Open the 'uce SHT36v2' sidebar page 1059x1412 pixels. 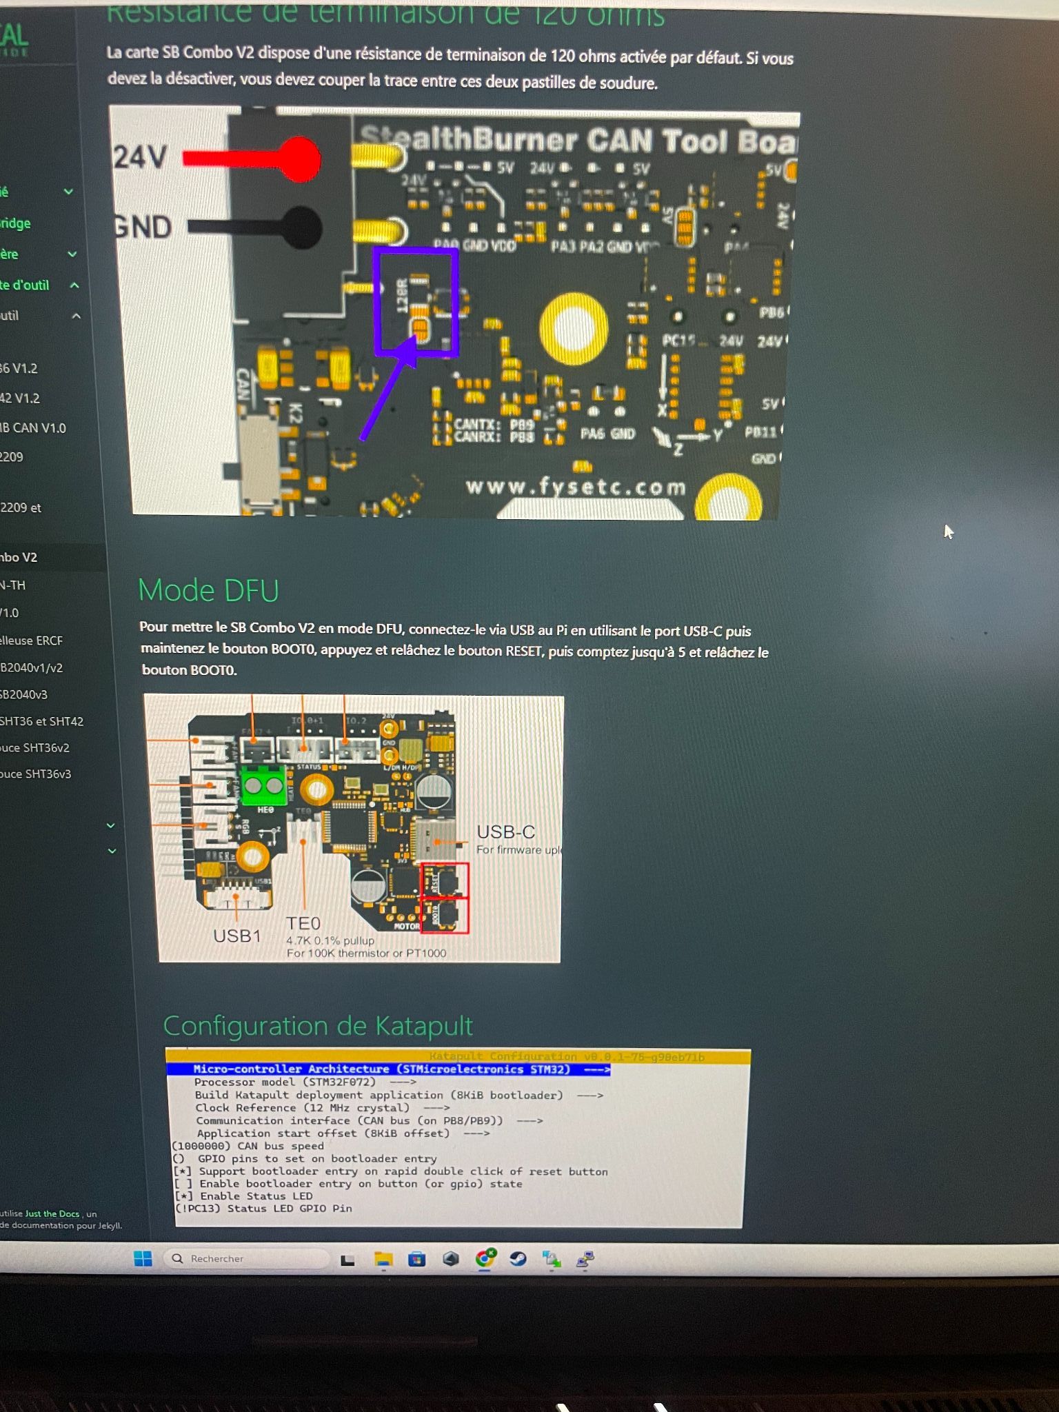coord(35,747)
